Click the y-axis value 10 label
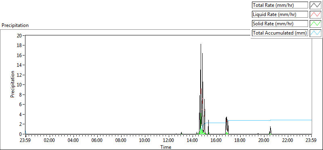Image resolution: width=323 pixels, height=150 pixels. [x=19, y=85]
